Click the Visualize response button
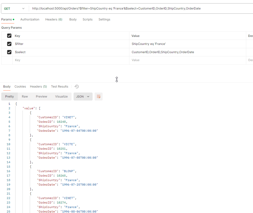253x213 pixels. [61, 97]
